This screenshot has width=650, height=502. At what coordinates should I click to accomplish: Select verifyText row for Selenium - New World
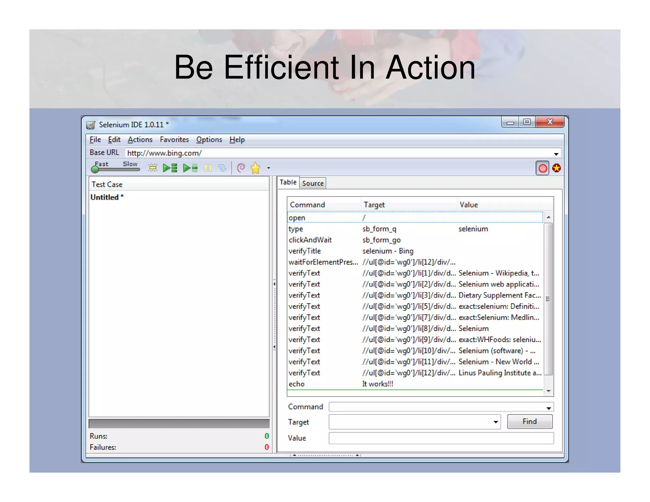[415, 362]
